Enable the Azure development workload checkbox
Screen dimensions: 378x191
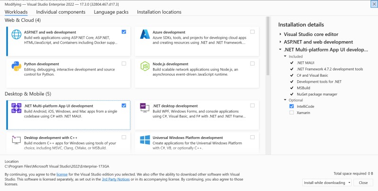(252, 32)
